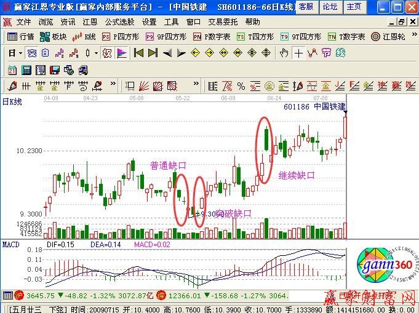
Task: Jump to the first bar using the skip-to-start arrow
Action: pyautogui.click(x=138, y=53)
